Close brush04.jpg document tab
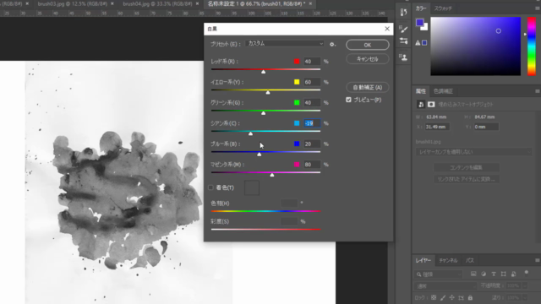541x304 pixels. click(197, 3)
